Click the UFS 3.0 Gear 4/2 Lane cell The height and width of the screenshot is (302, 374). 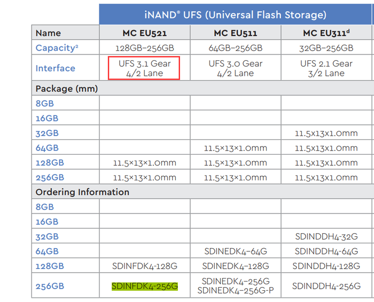[236, 68]
